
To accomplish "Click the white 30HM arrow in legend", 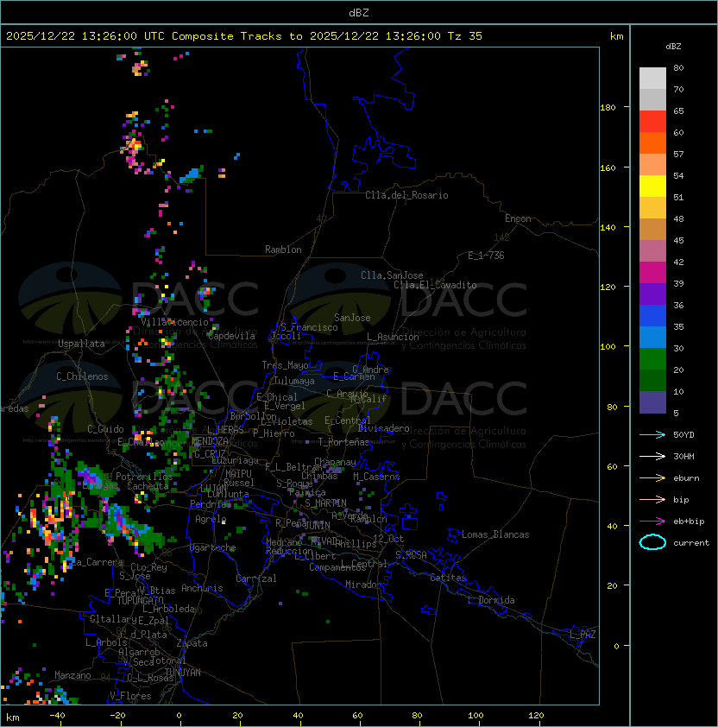I will (x=652, y=456).
